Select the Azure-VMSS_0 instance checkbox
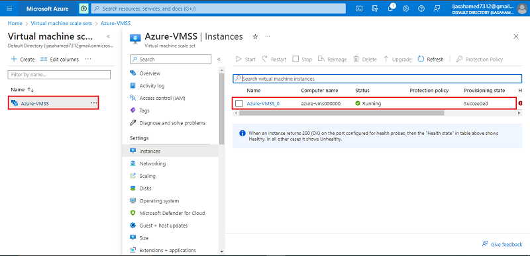This screenshot has height=256, width=530. (x=239, y=104)
